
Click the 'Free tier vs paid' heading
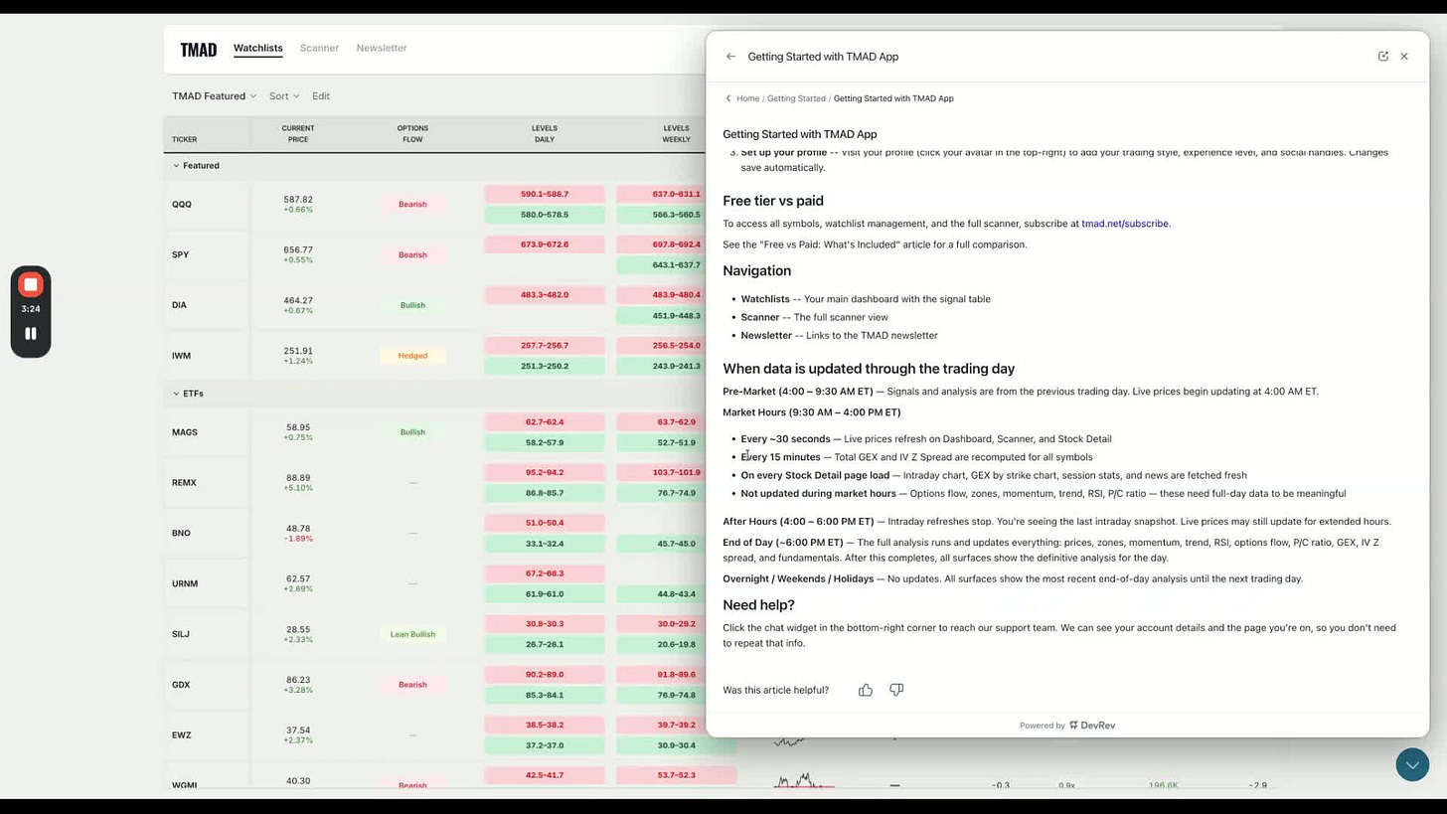pyautogui.click(x=773, y=201)
